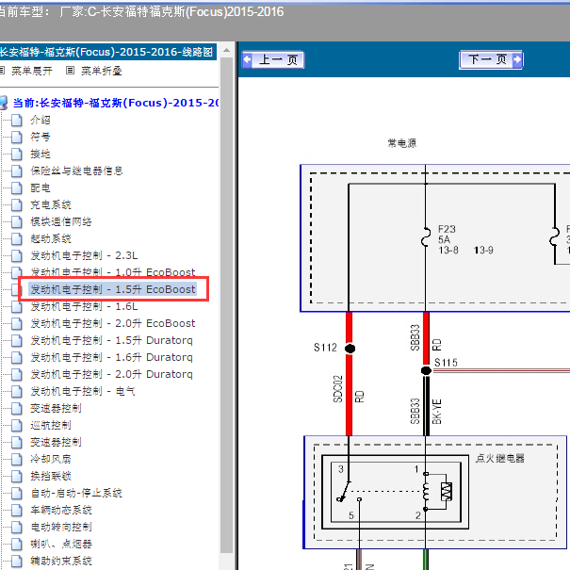This screenshot has width=570, height=570.
Task: Go to previous page with 上一页 button
Action: tap(273, 59)
